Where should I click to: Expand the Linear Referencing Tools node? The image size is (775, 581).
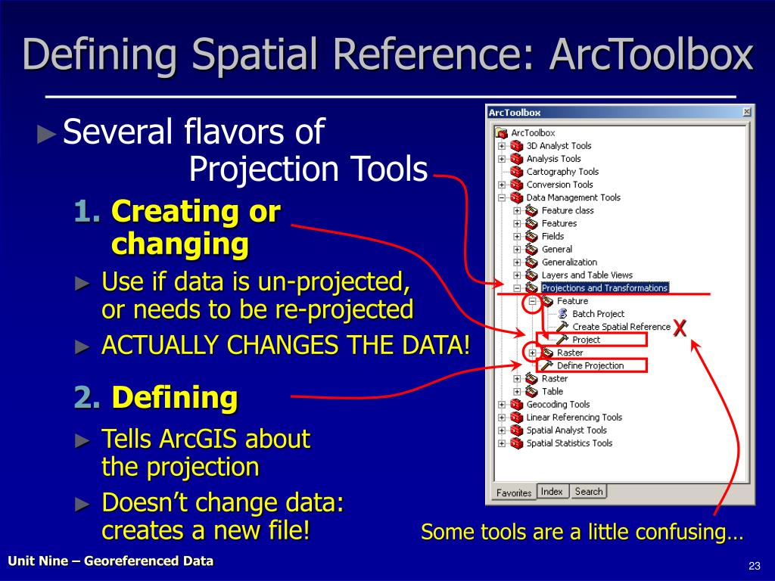(x=502, y=418)
